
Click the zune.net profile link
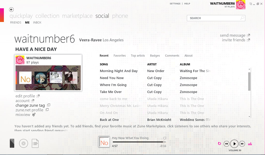coord(30,110)
